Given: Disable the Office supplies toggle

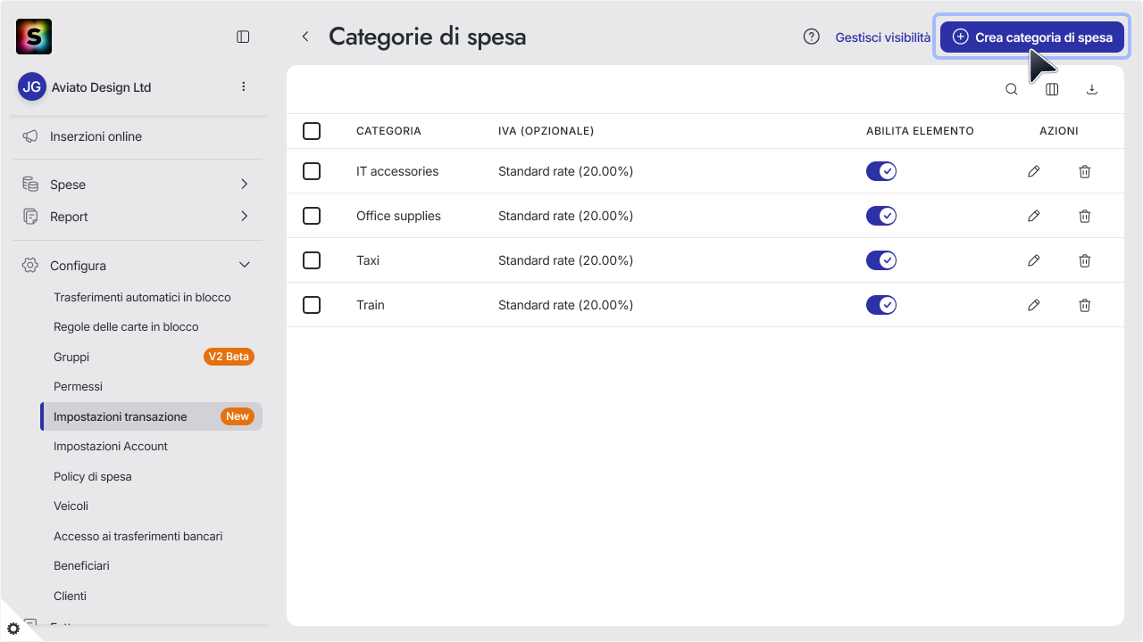Looking at the screenshot, I should point(881,216).
